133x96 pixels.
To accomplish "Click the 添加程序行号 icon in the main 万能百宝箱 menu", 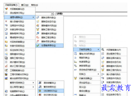I will tap(6, 13).
